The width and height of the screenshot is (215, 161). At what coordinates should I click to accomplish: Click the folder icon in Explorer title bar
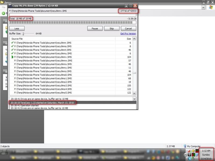(2, 2)
